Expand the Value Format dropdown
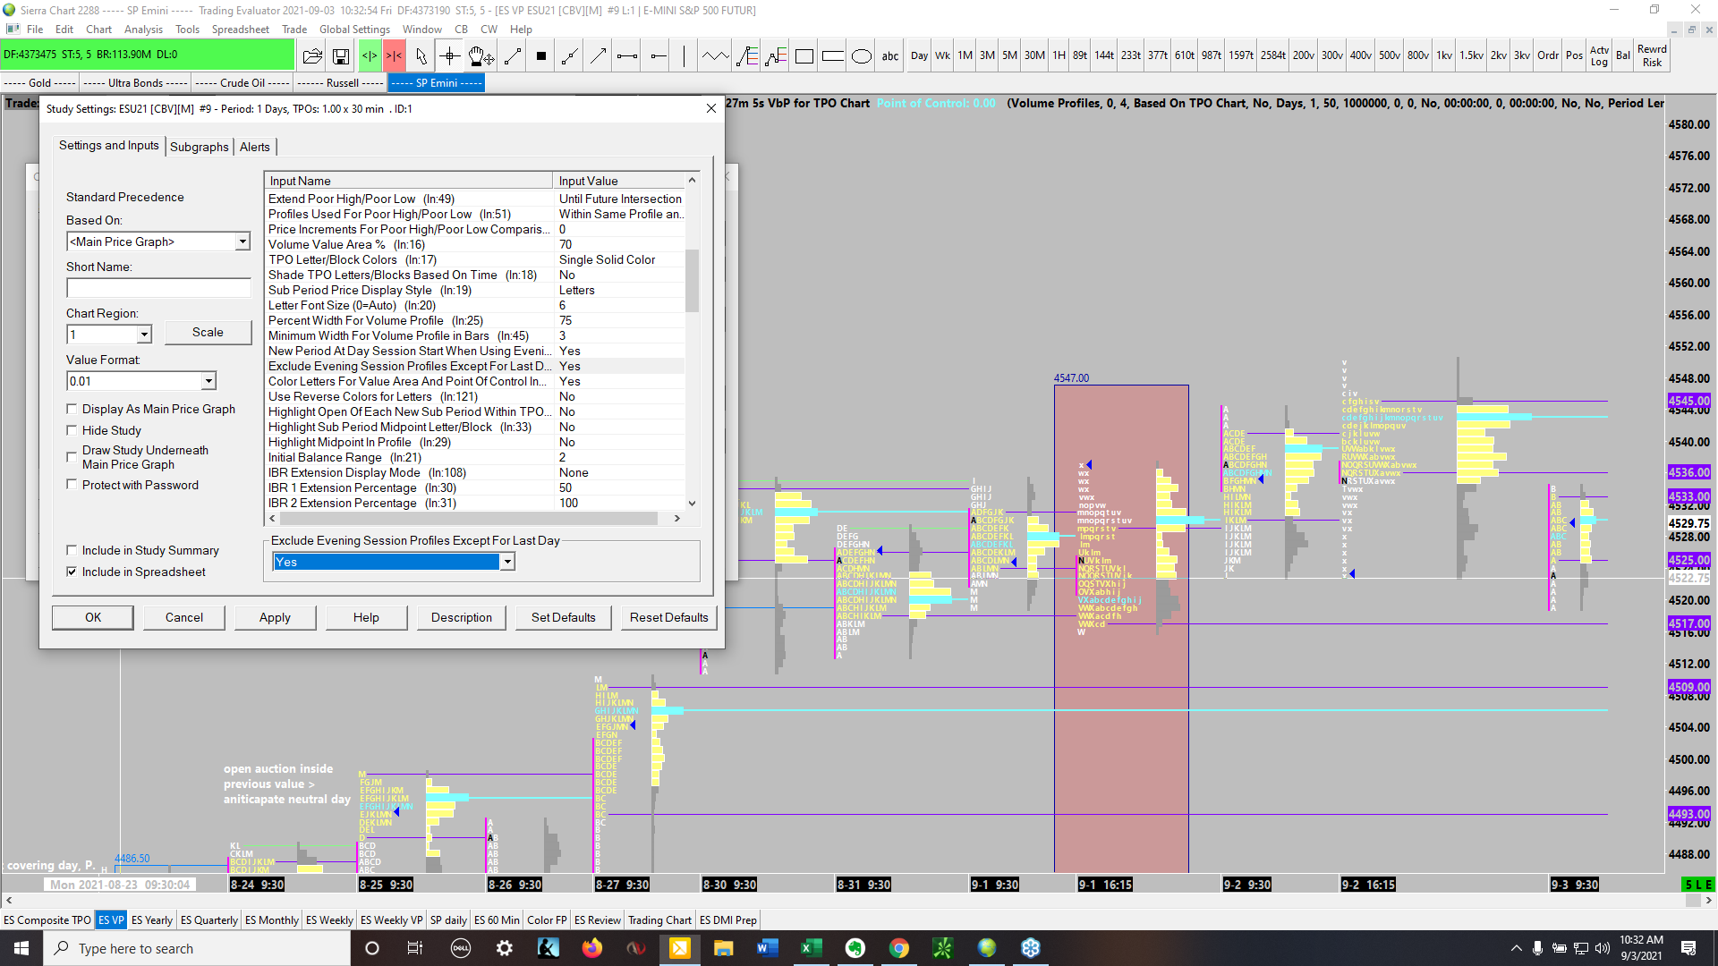The height and width of the screenshot is (966, 1718). point(208,381)
